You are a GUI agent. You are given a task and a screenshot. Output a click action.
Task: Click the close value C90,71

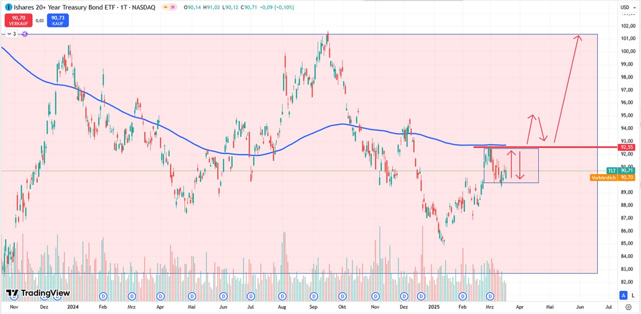[x=249, y=7]
